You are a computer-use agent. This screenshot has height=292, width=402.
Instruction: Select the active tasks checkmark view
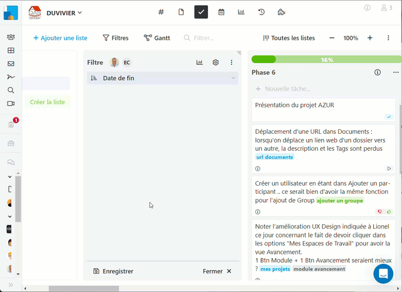[x=201, y=12]
